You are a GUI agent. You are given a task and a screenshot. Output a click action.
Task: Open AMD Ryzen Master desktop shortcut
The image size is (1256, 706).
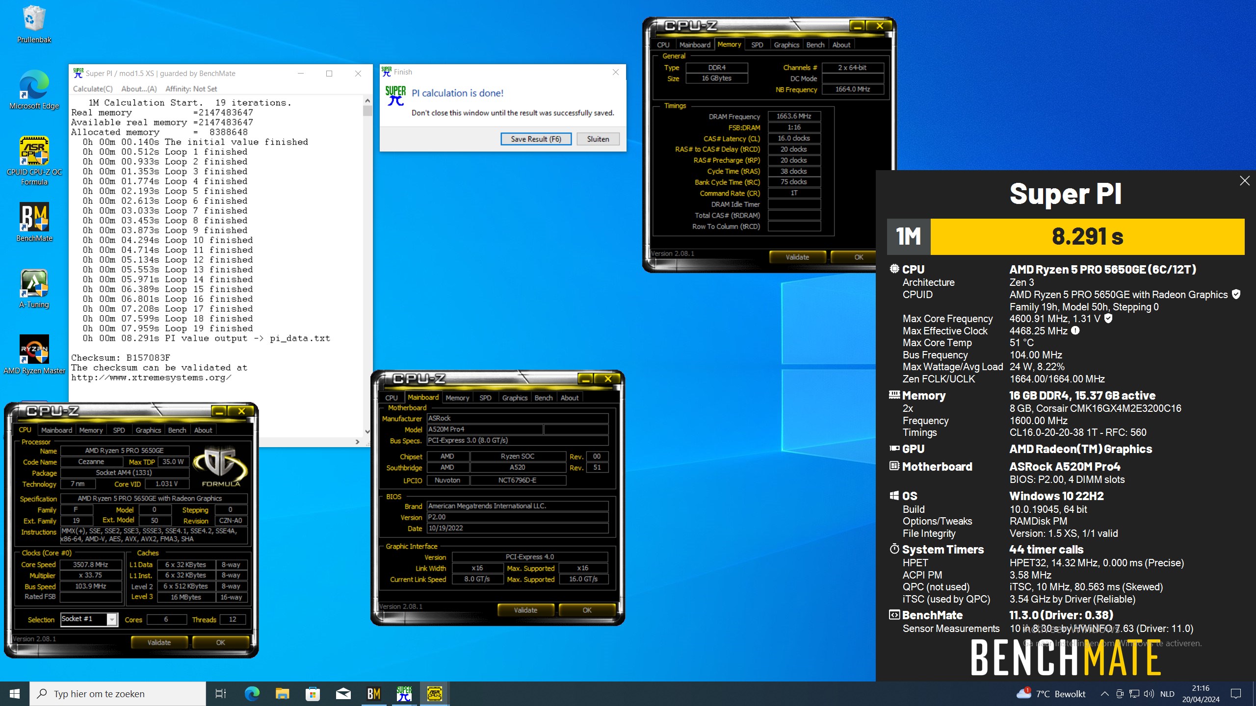34,355
